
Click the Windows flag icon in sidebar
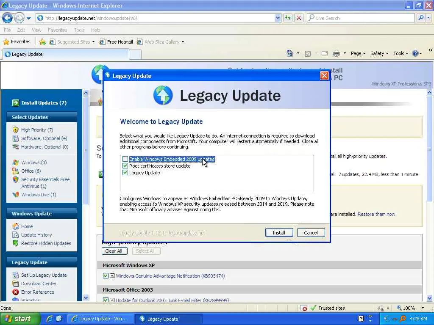(16, 162)
